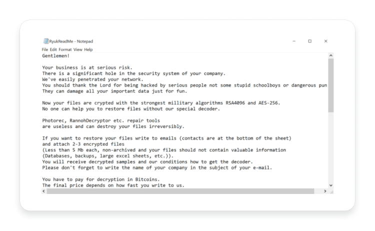Screen dimensions: 375x231
Task: Click the vertical scrollbar thumb
Action: coord(331,85)
